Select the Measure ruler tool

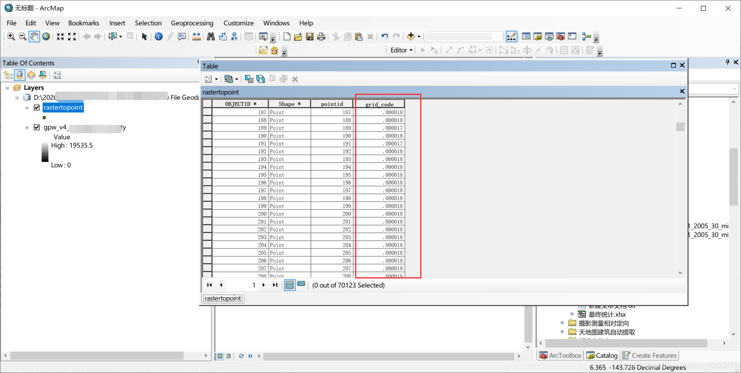point(197,37)
